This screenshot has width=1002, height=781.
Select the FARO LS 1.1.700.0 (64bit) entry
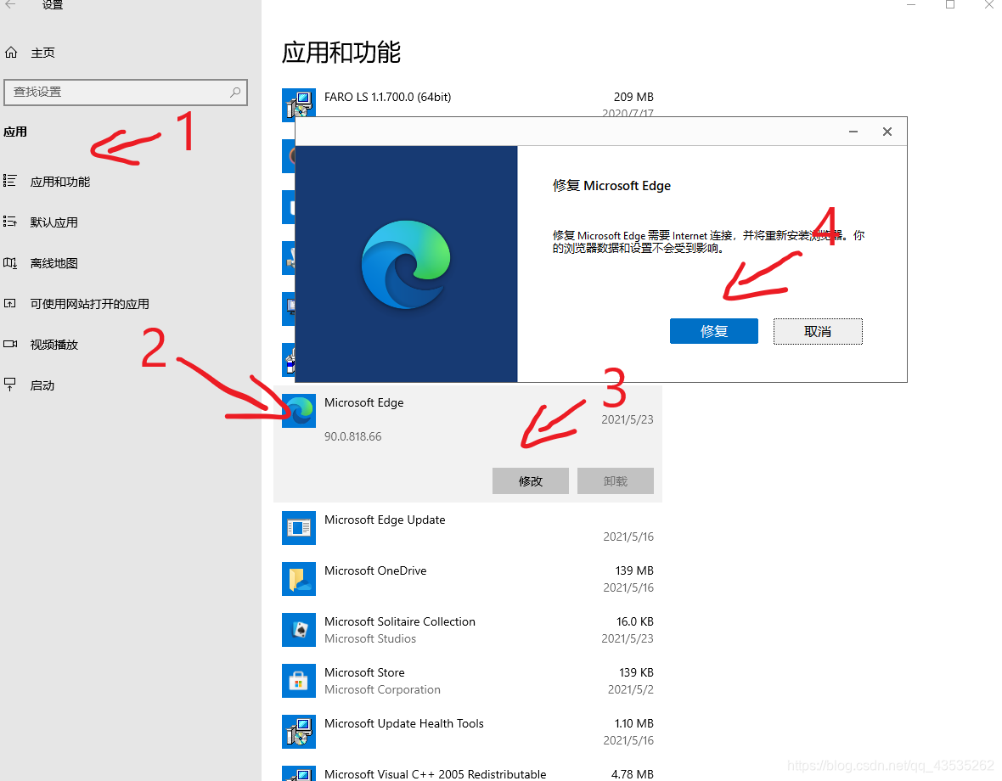[x=468, y=102]
